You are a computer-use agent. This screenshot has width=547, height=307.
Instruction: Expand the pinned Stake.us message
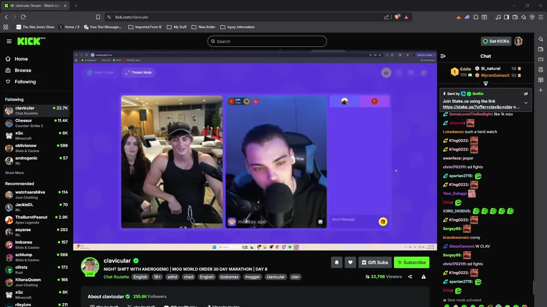[x=526, y=103]
